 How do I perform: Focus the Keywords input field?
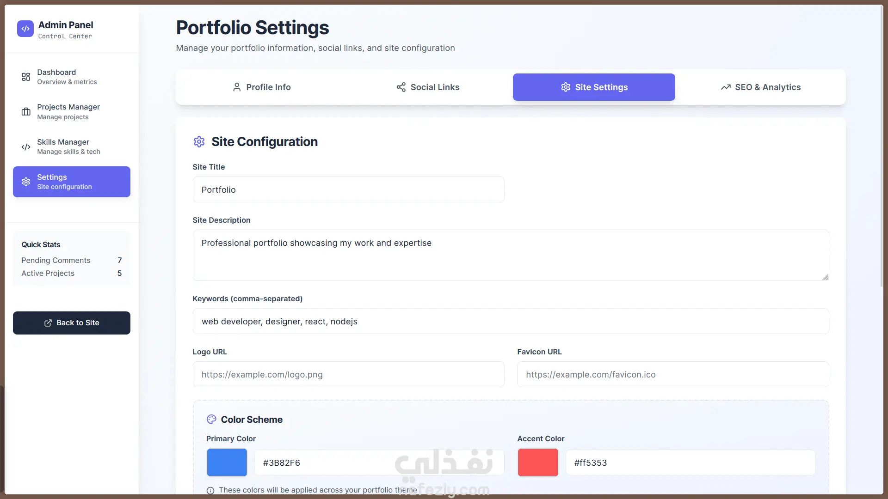pos(511,321)
